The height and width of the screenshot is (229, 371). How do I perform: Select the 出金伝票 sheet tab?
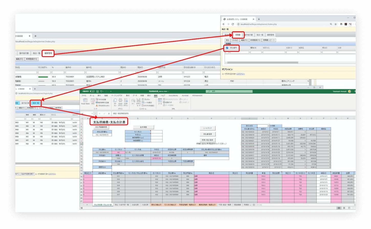135,205
